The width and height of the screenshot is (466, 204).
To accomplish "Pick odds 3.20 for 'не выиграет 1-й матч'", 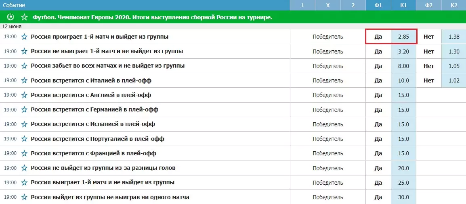I will (x=403, y=51).
